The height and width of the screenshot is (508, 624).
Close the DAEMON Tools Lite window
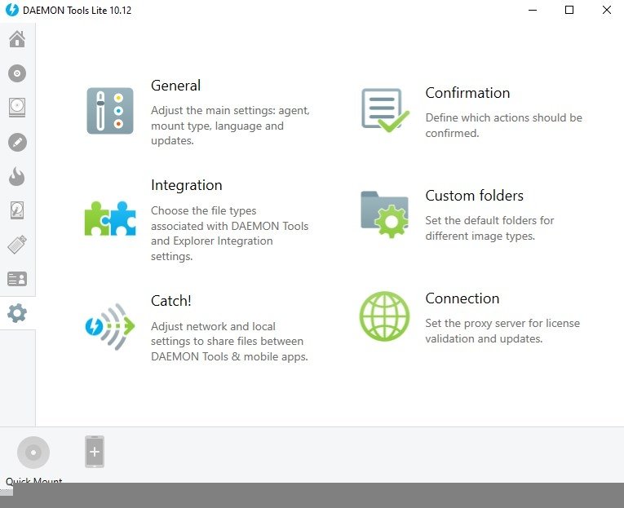pos(607,10)
